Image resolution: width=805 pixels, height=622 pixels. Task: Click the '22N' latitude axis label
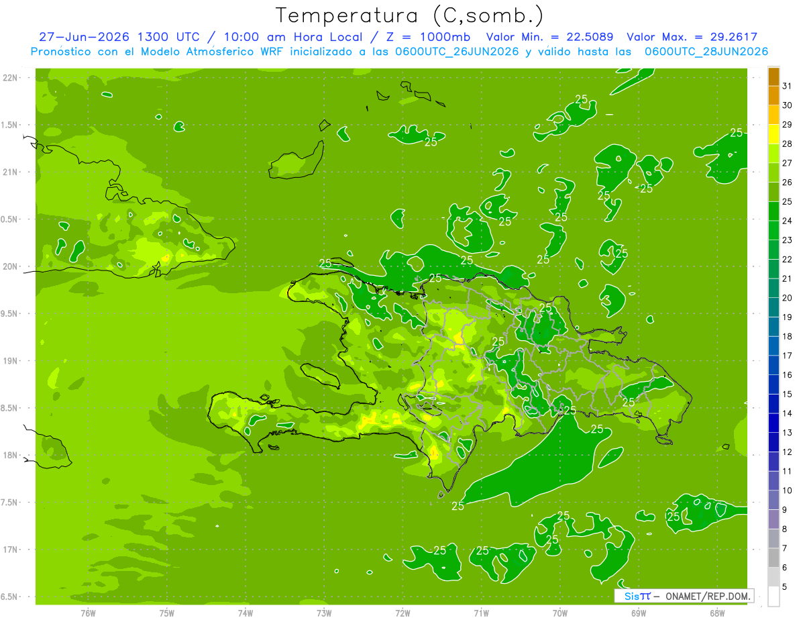[x=10, y=78]
